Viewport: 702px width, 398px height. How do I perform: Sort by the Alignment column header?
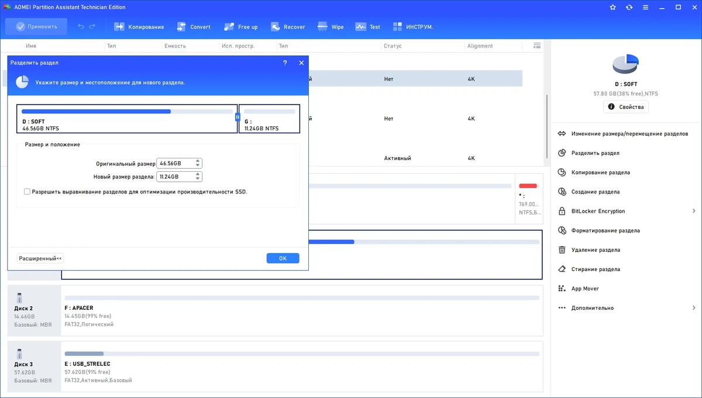pos(480,46)
